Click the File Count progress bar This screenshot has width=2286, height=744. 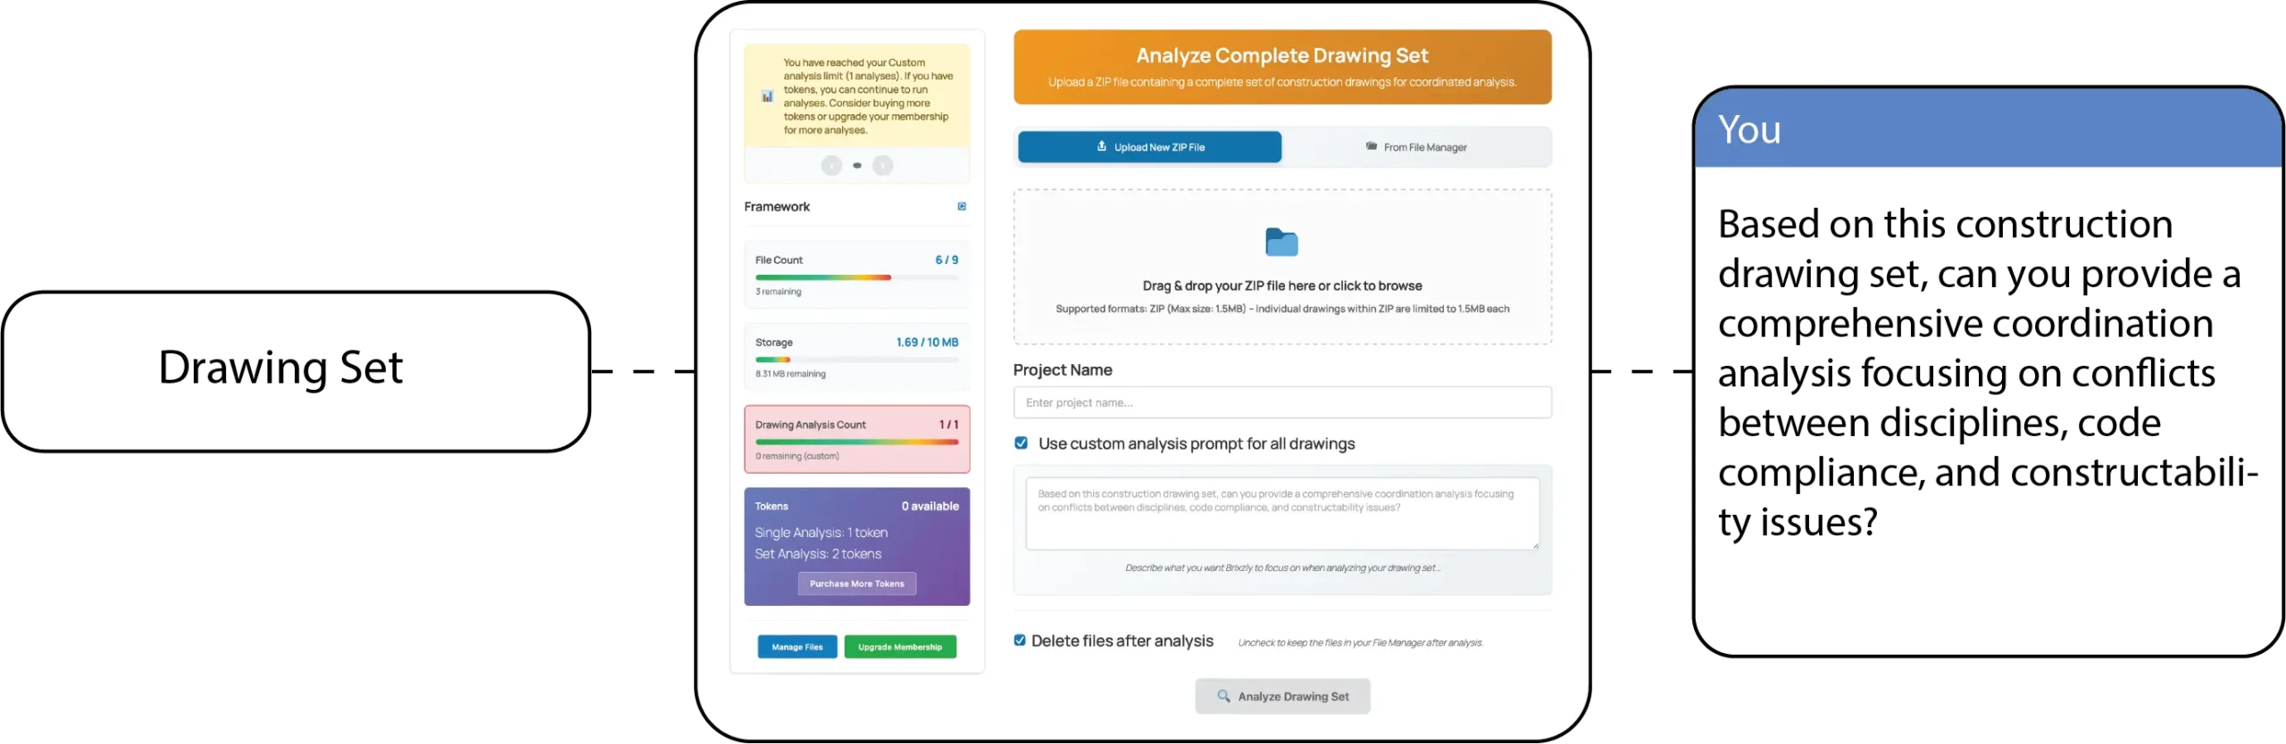tap(856, 277)
